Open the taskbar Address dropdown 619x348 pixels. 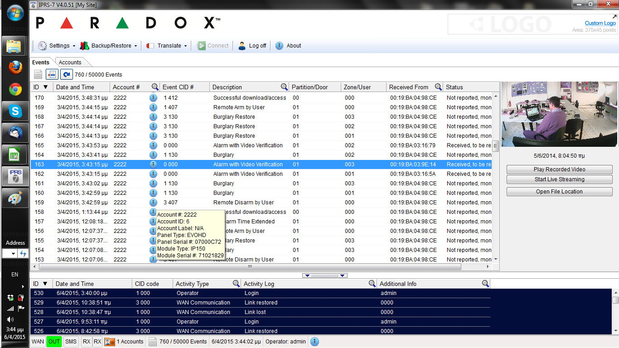click(13, 253)
